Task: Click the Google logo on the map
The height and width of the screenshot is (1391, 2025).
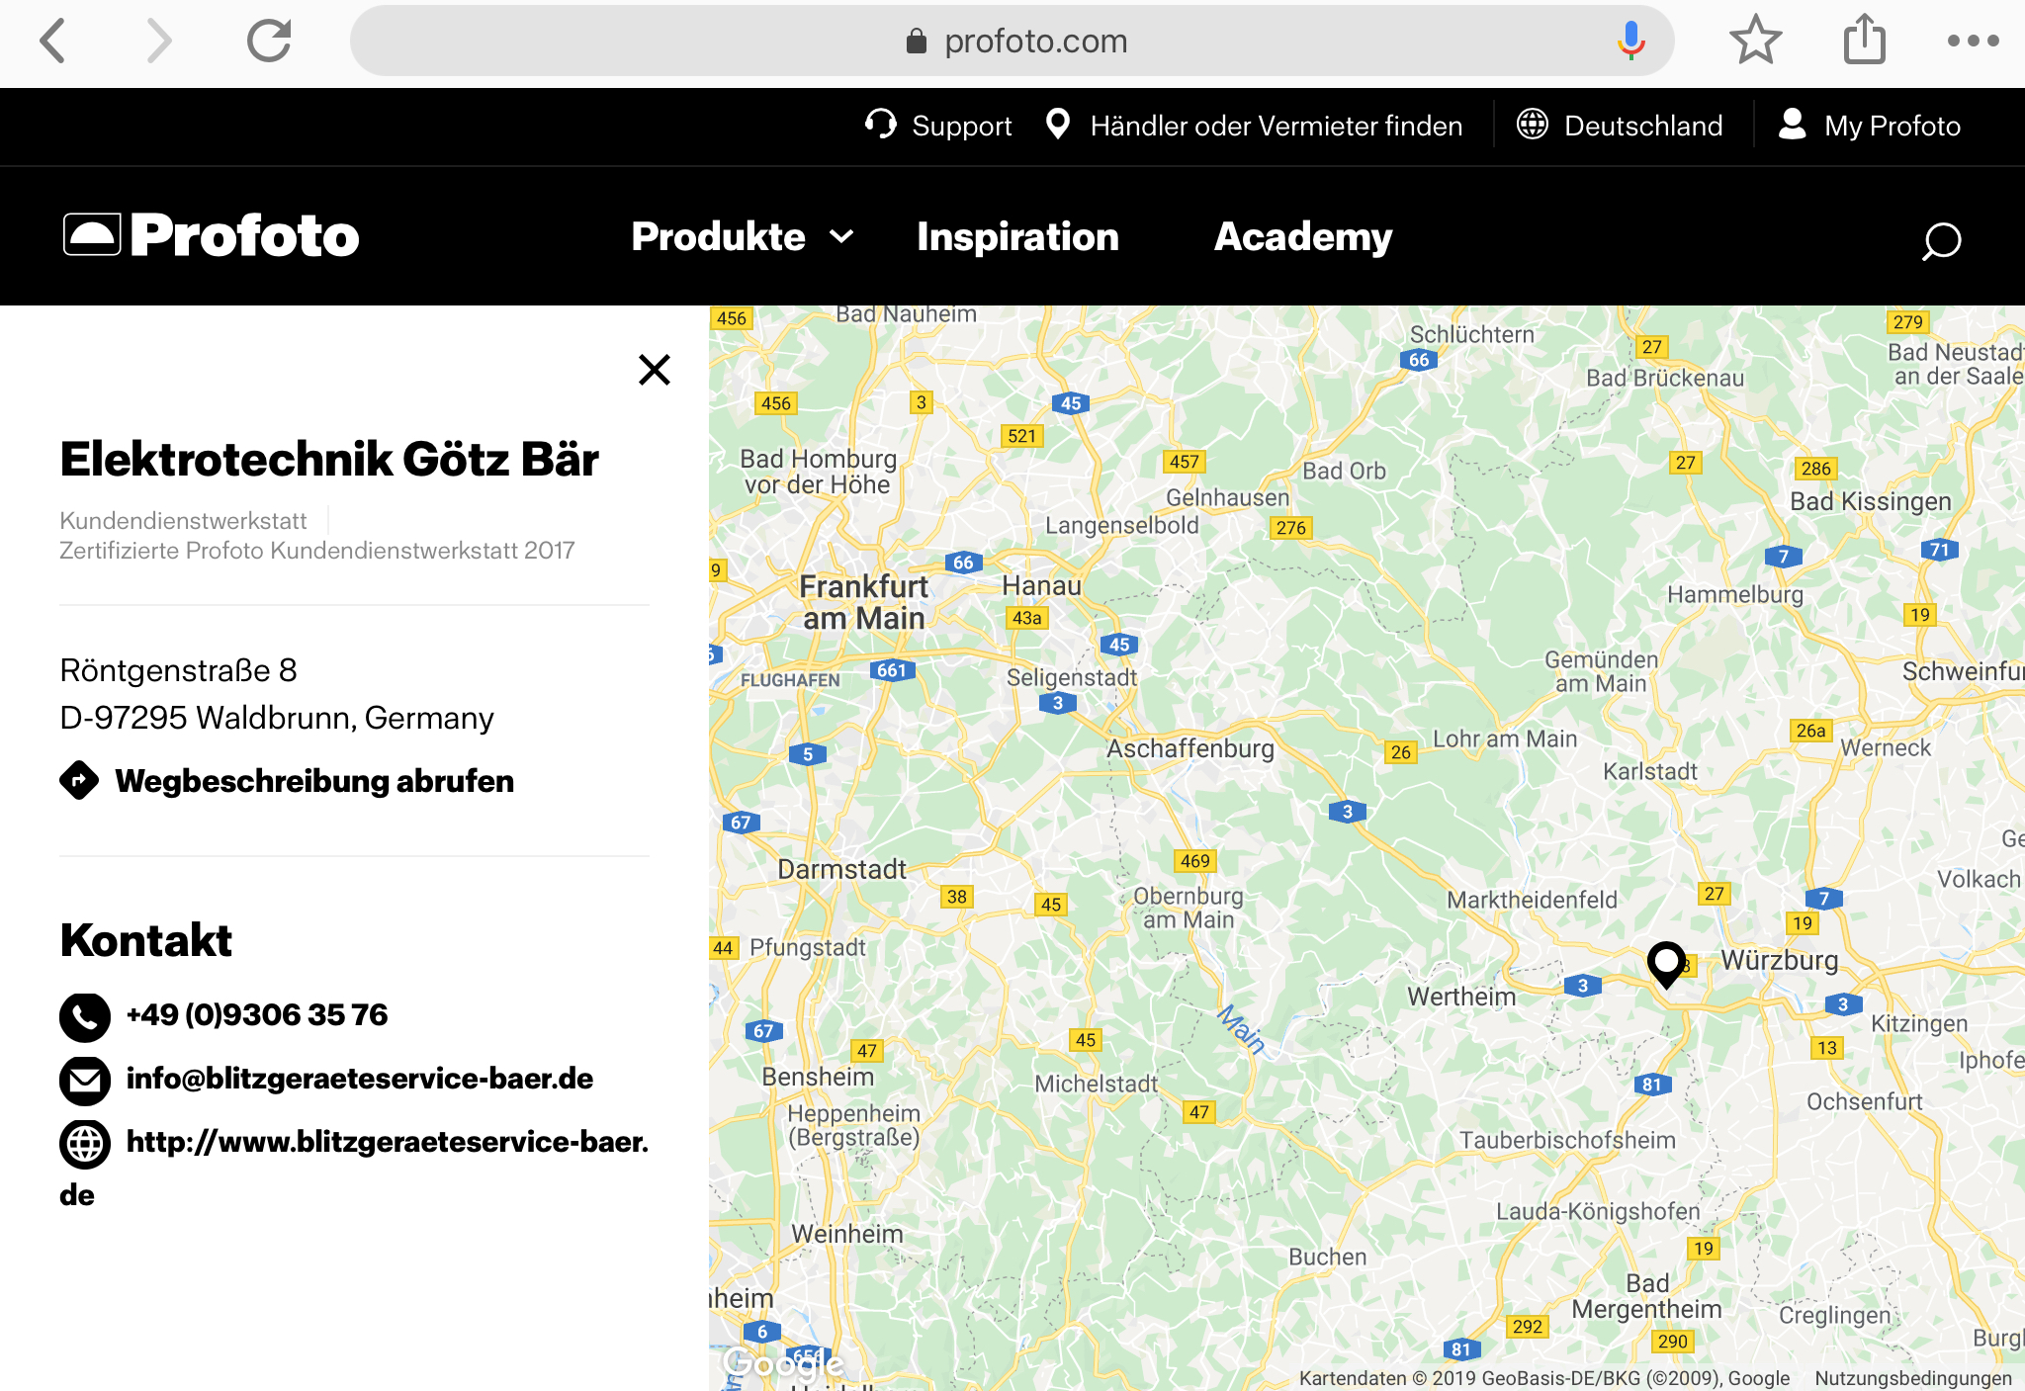Action: coord(783,1363)
